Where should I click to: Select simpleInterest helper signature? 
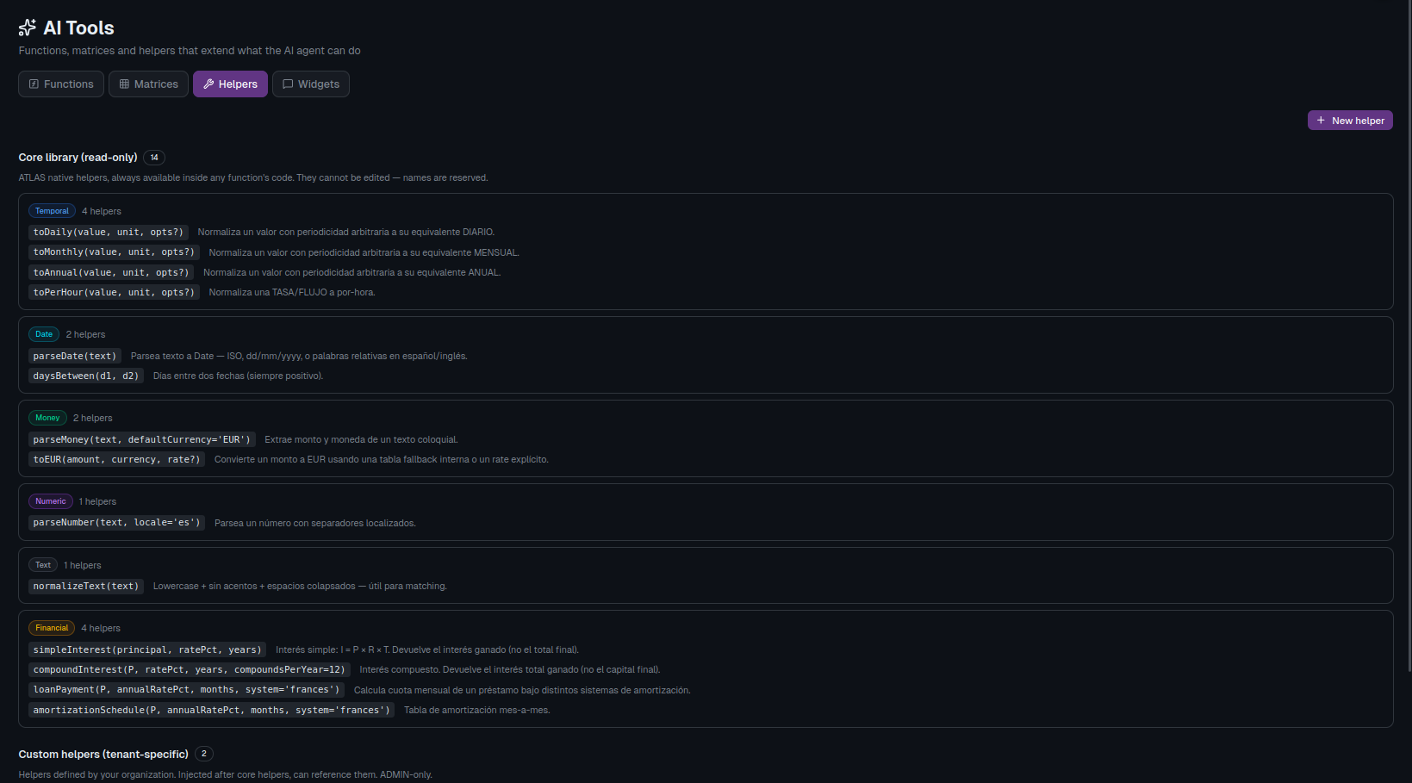[147, 650]
